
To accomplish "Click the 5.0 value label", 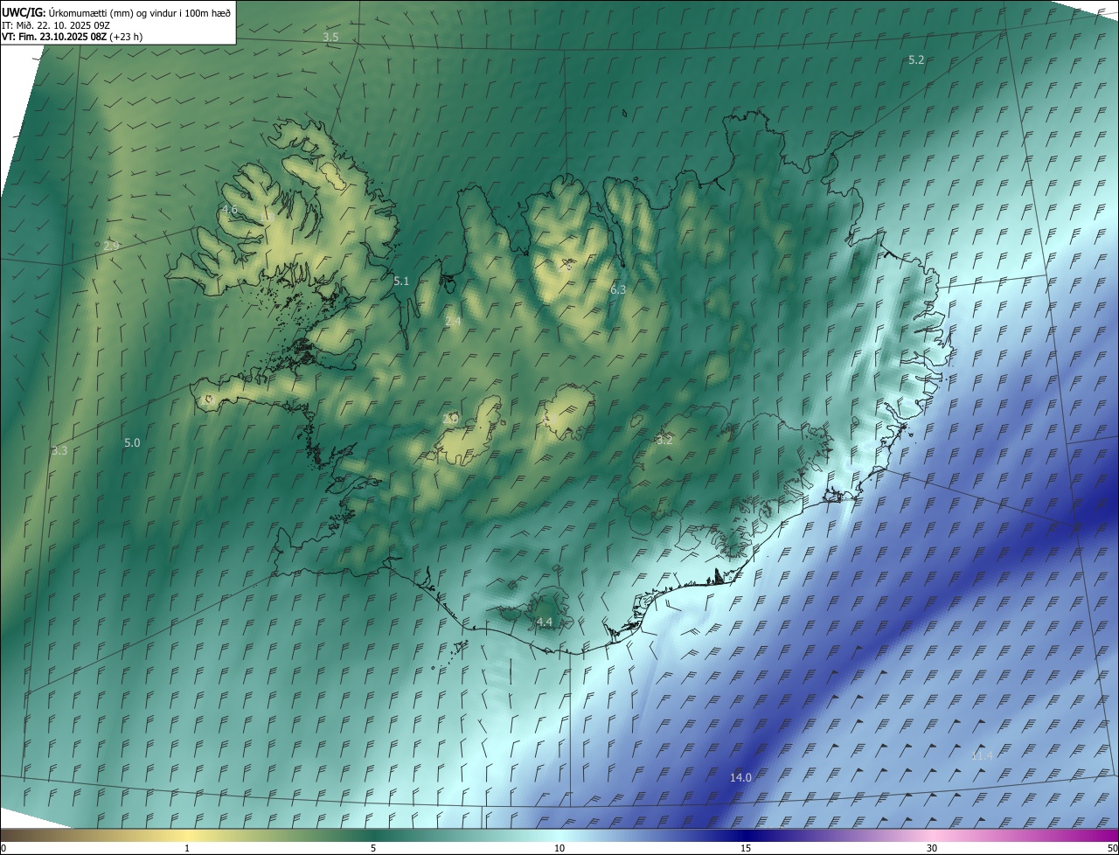I will click(x=132, y=443).
